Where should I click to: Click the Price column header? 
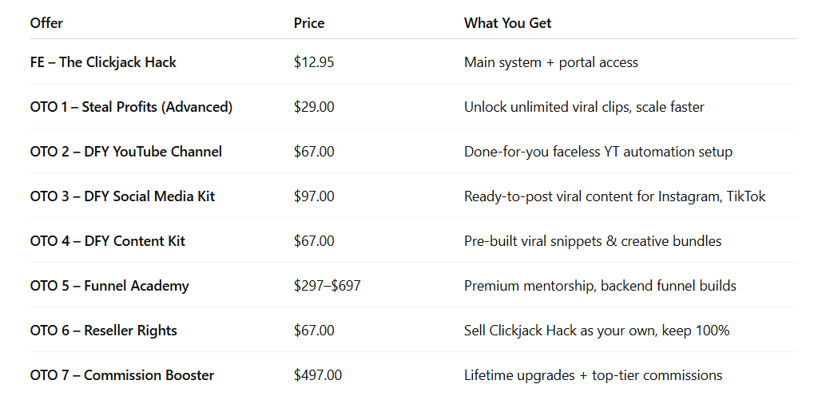tap(309, 23)
